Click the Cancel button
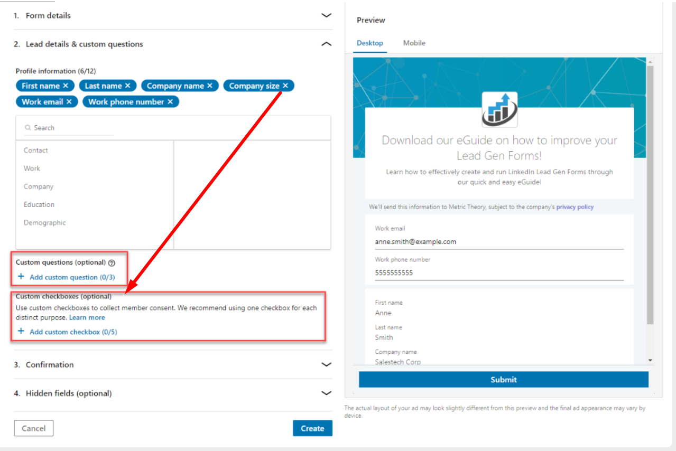Viewport: 676px width, 451px height. point(34,428)
